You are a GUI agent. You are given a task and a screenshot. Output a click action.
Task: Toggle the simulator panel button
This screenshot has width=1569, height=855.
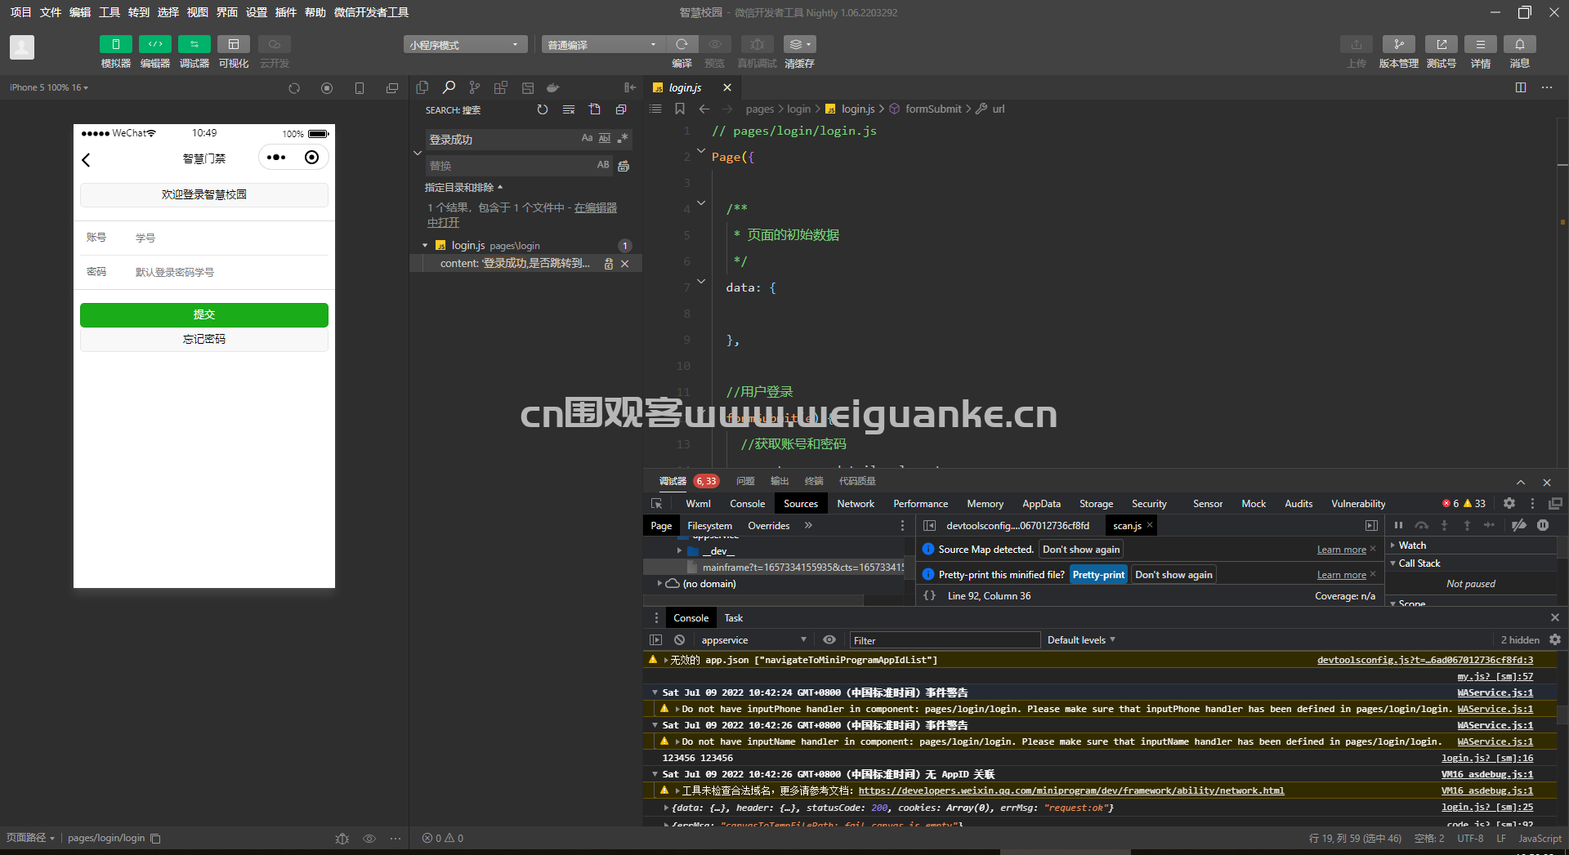[x=115, y=44]
